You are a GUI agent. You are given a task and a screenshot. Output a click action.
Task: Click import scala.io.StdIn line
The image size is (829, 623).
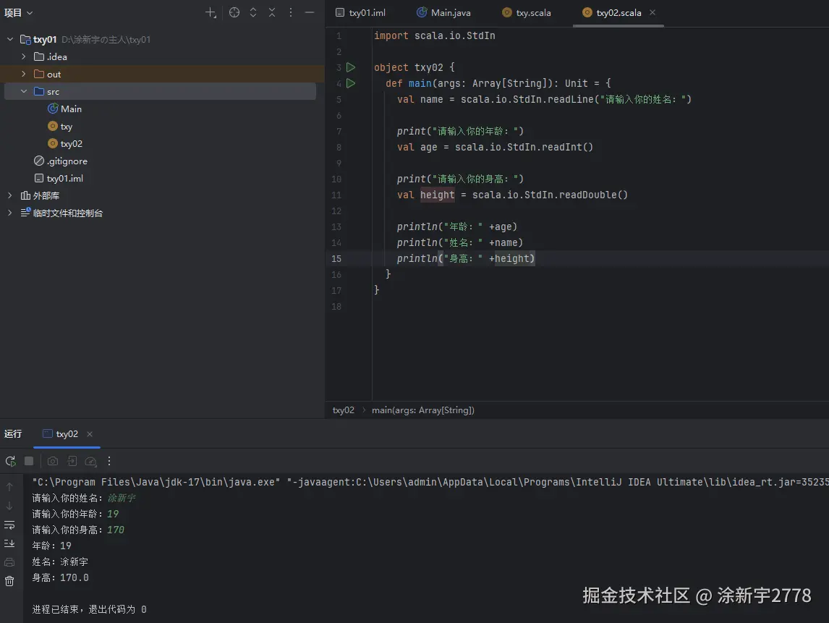click(x=435, y=35)
